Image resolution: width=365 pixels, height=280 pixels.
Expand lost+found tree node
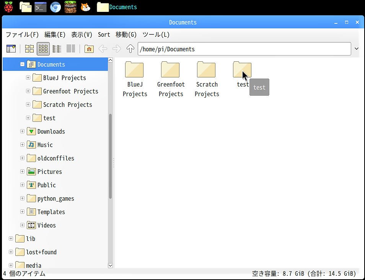click(x=11, y=252)
